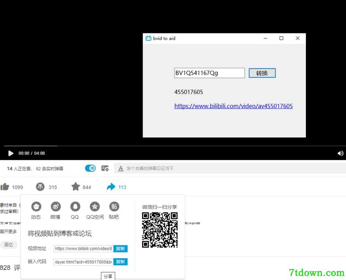
Task: Open danmaku settings icon next to the toggle
Action: [x=105, y=168]
